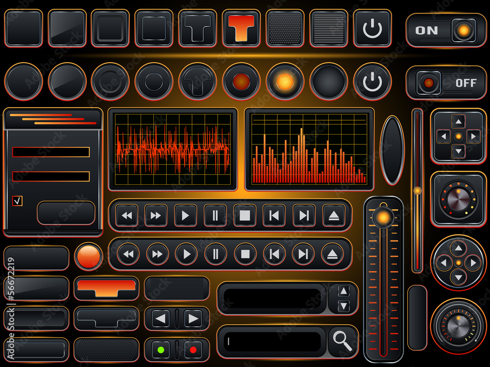Click the left arrow on the round D-pad
Image resolution: width=490 pixels, height=367 pixels.
pos(443,263)
